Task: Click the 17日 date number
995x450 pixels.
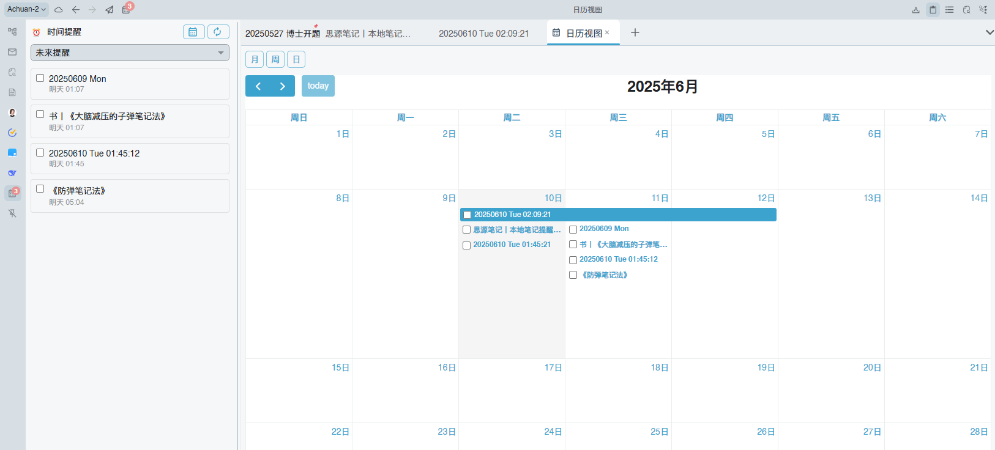Action: tap(553, 367)
